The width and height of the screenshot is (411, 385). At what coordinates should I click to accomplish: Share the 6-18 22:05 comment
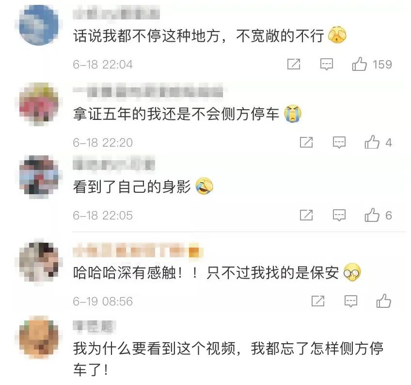click(x=306, y=215)
